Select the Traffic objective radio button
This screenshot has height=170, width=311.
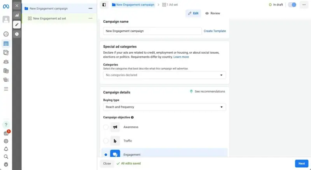tap(106, 141)
